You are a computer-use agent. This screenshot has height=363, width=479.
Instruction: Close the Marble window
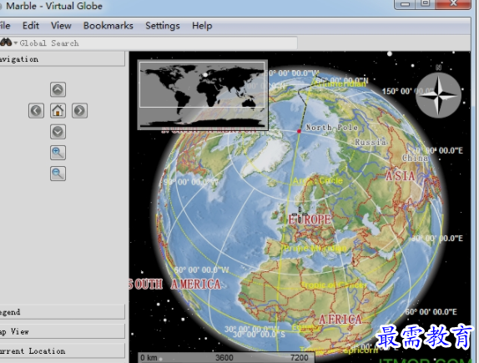coord(453,3)
